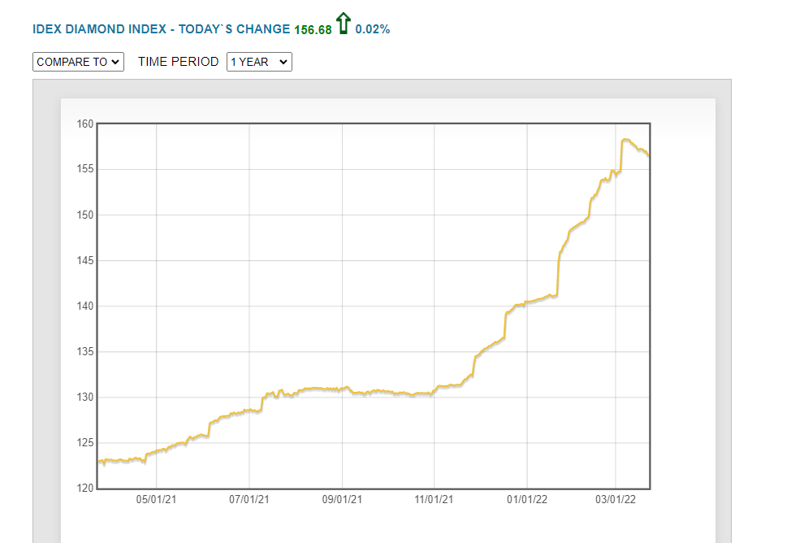Viewport: 791px width, 543px height.
Task: Click the green up arrow icon
Action: [344, 24]
